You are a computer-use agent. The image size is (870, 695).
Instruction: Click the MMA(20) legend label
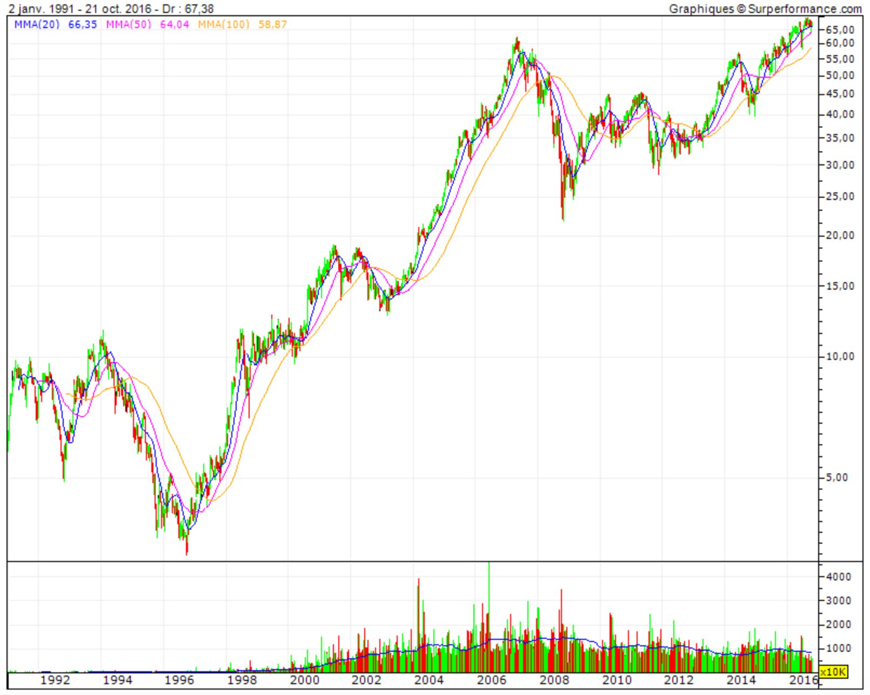point(37,24)
